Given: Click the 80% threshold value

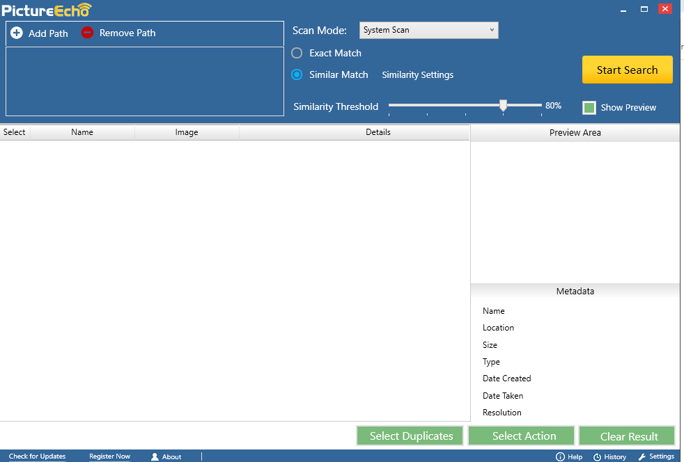Looking at the screenshot, I should [x=553, y=106].
